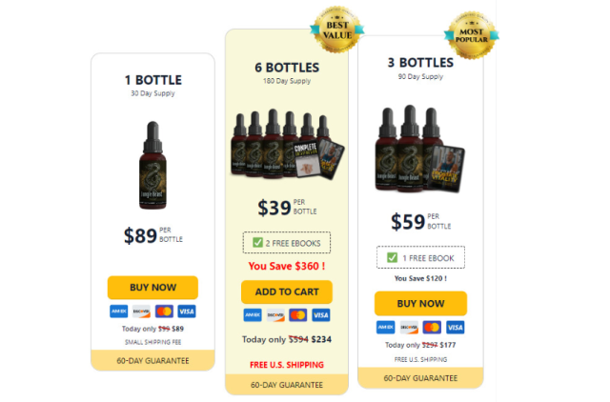Toggle the 1 Free Ebook checkbox
The width and height of the screenshot is (610, 402).
click(x=392, y=257)
